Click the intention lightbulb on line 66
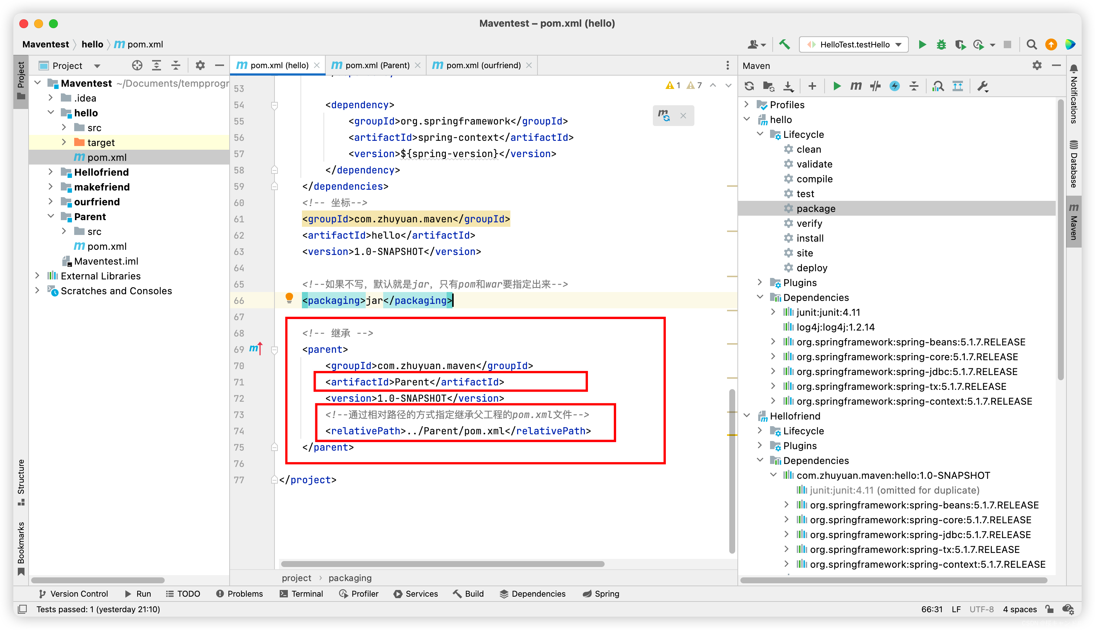 [289, 298]
